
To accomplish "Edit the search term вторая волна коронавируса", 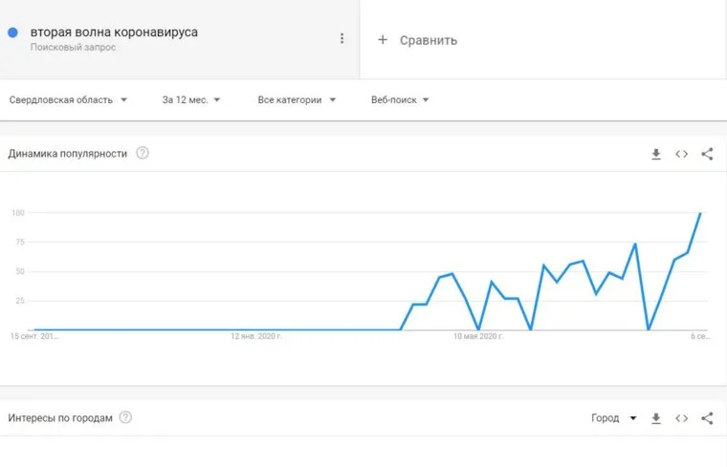I will pos(114,32).
